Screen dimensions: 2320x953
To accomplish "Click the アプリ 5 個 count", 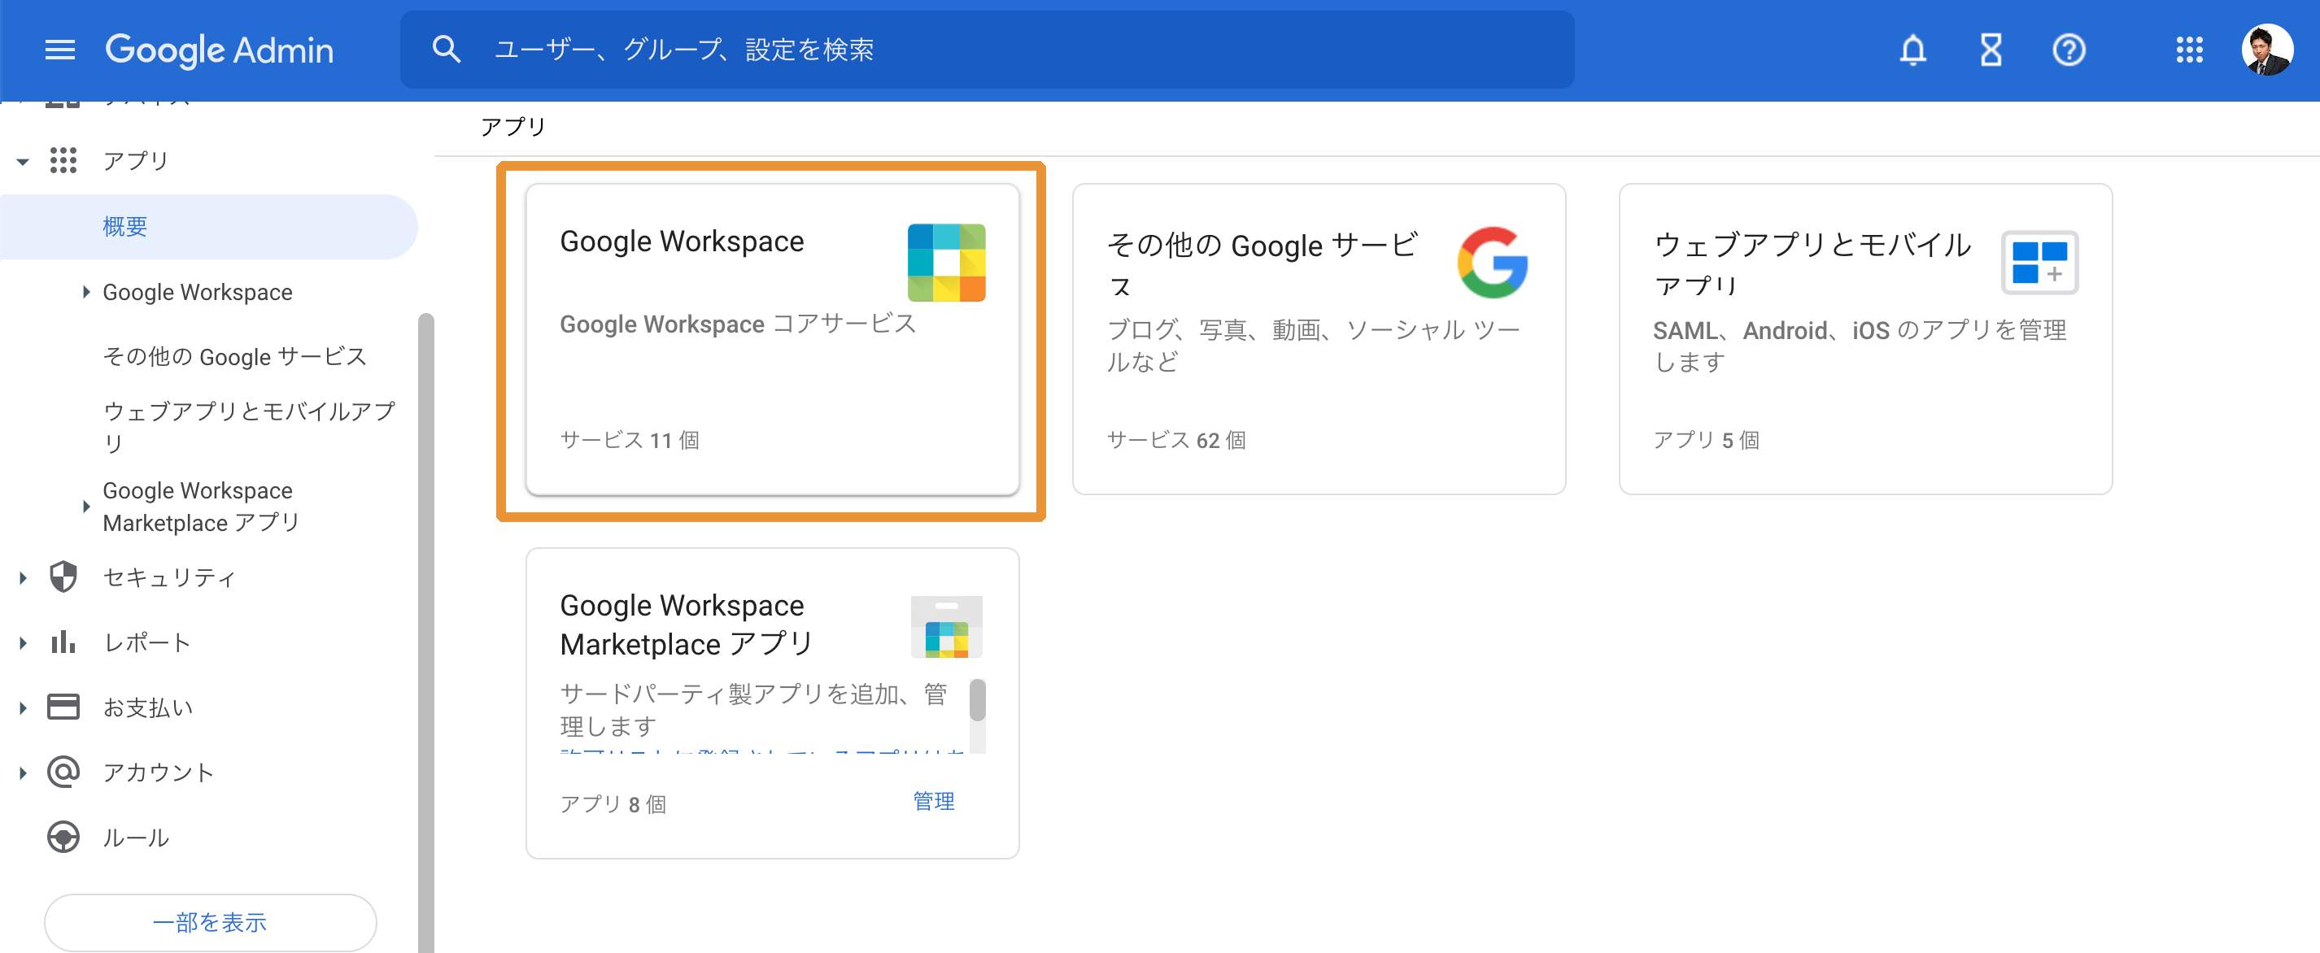I will tap(1706, 440).
